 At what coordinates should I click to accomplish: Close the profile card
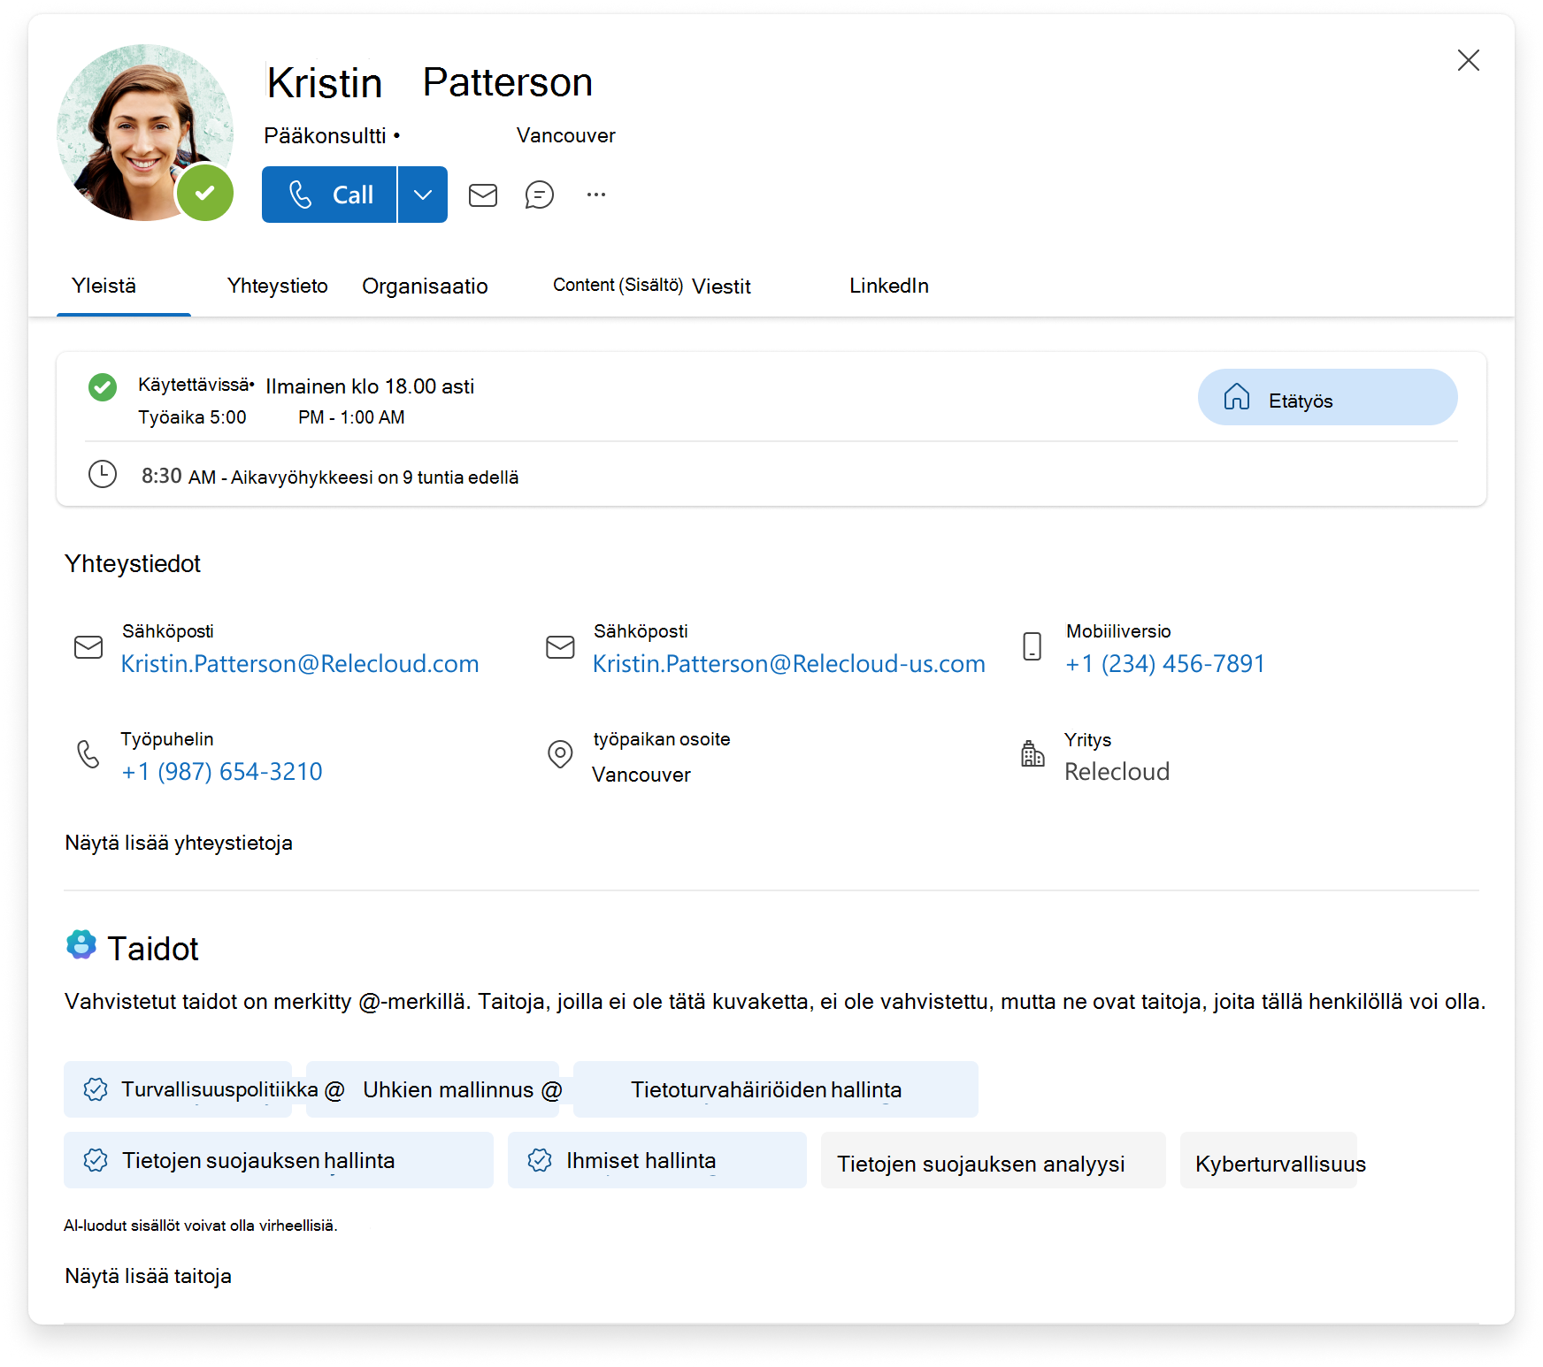coord(1469,60)
